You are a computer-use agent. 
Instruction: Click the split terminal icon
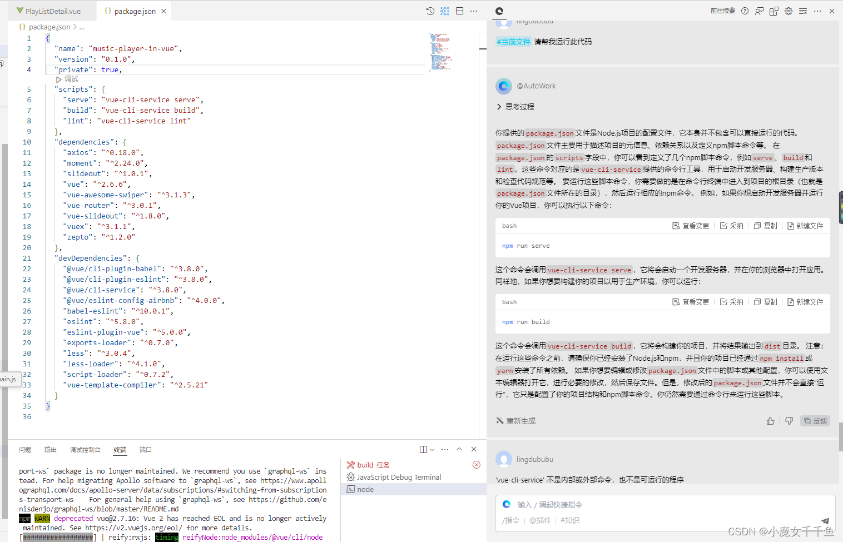point(423,449)
